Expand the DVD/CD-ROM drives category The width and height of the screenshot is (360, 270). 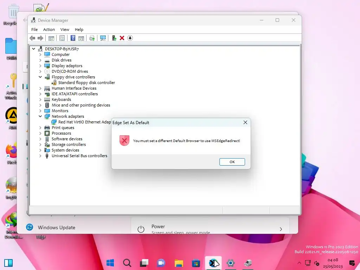[40, 71]
